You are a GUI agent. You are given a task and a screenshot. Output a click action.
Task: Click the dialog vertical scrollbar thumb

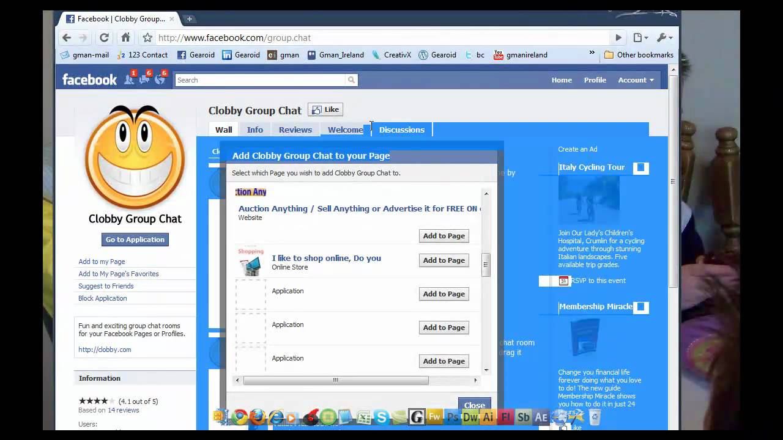tap(486, 265)
